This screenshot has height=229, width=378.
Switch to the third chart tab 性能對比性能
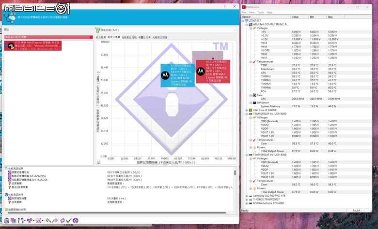point(129,38)
